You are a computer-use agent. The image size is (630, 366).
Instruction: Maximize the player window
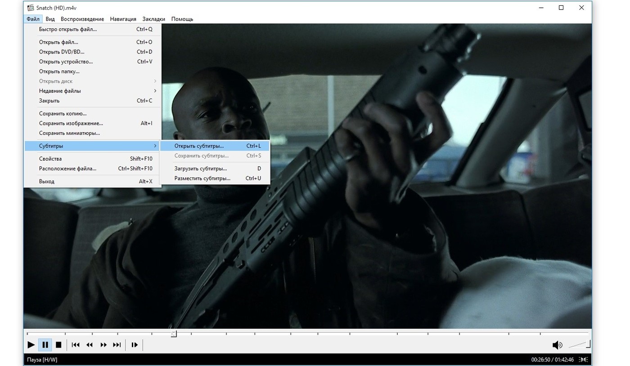point(561,8)
